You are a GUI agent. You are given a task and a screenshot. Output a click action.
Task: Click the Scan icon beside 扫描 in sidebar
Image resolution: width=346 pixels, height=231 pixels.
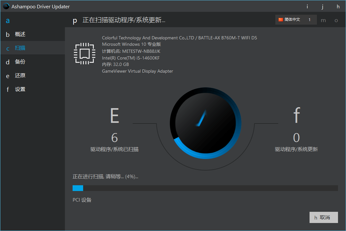(x=8, y=48)
